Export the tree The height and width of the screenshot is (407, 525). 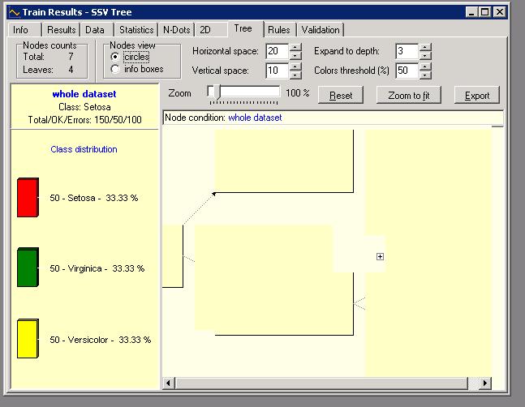(x=477, y=95)
